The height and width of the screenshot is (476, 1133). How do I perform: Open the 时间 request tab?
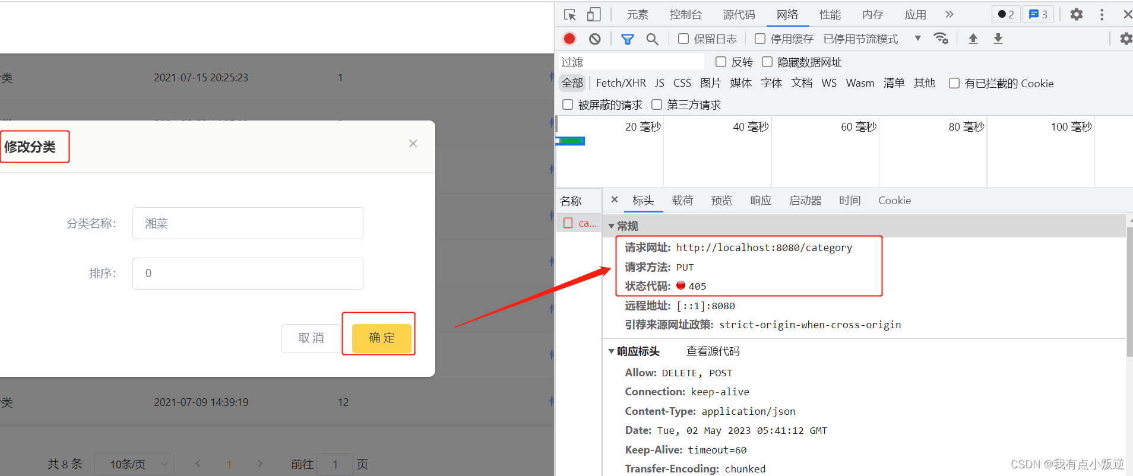click(x=850, y=201)
